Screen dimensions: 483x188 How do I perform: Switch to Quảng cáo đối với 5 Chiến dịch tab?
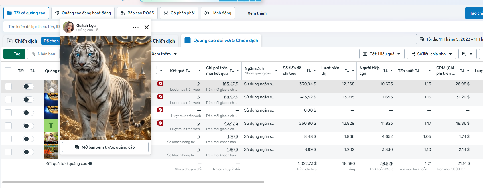221,41
